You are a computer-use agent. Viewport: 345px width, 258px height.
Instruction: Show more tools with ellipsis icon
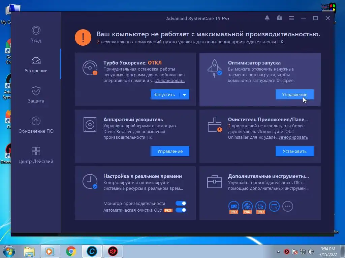(x=288, y=206)
